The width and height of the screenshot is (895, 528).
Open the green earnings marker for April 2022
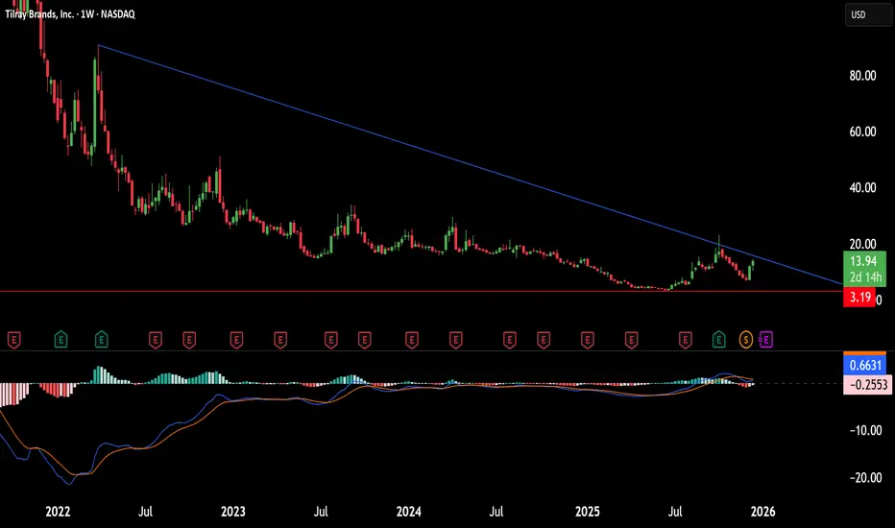(101, 340)
